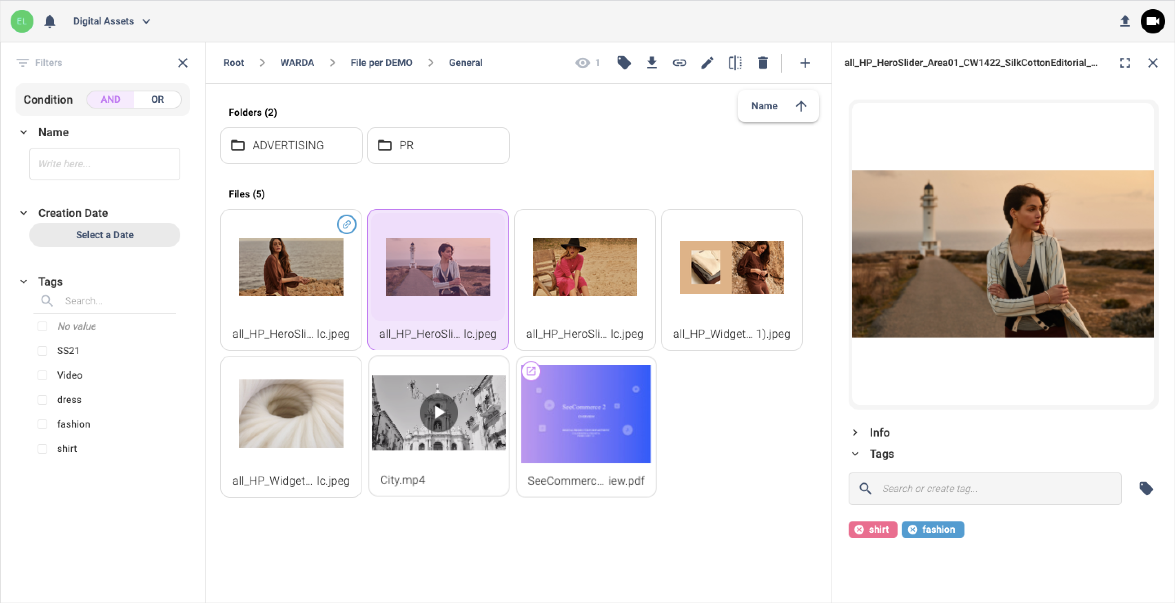Play the City.mp4 video thumbnail

438,413
